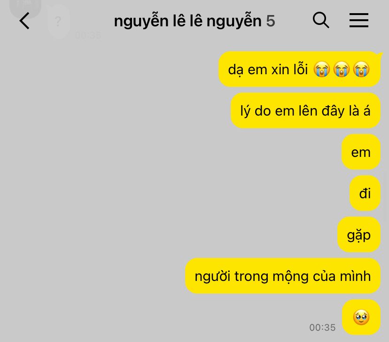Select 'người trong mộng của mình' message
The image size is (389, 342).
(x=283, y=276)
